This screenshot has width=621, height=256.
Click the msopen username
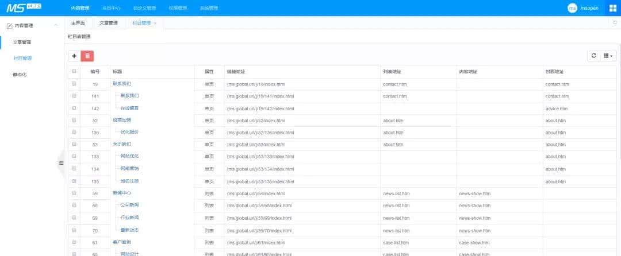pyautogui.click(x=589, y=8)
